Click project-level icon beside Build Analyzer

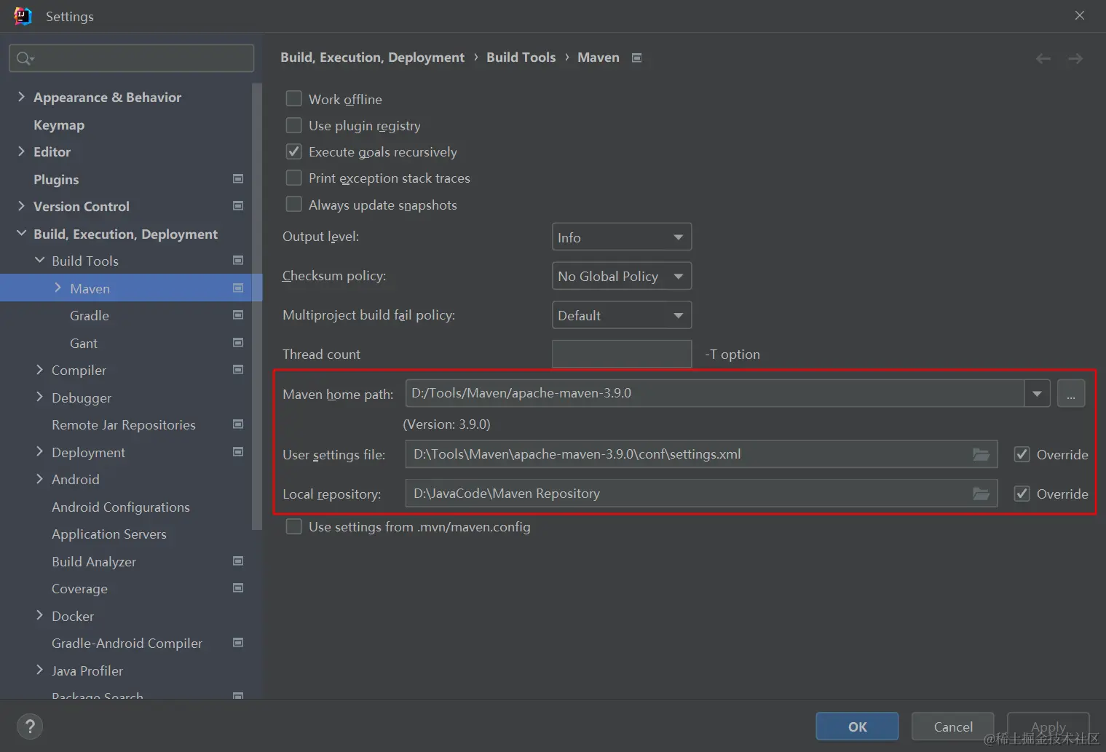tap(237, 561)
